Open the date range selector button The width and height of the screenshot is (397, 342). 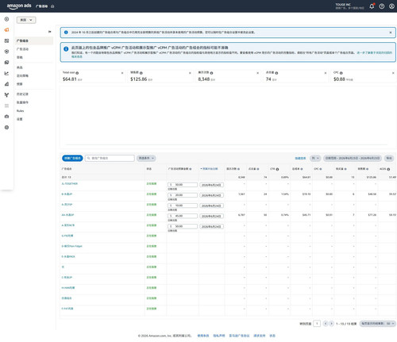pyautogui.click(x=353, y=158)
